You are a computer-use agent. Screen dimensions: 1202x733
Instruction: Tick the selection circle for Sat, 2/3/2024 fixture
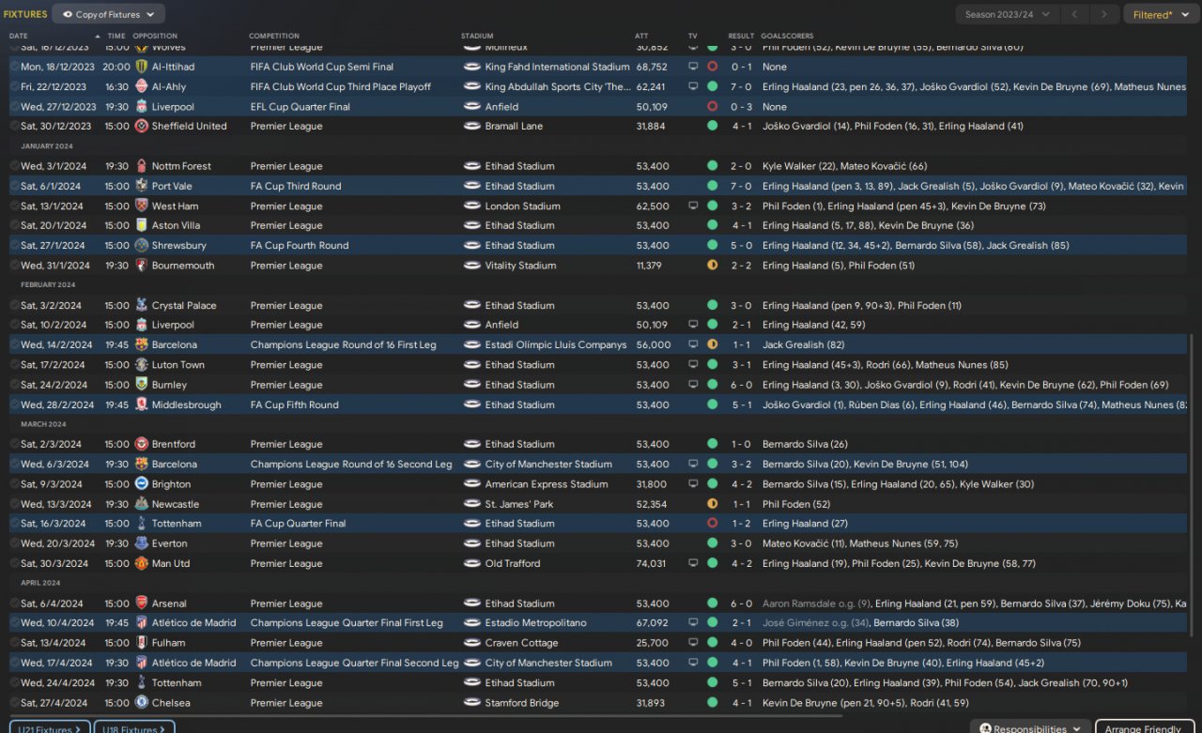[x=14, y=444]
